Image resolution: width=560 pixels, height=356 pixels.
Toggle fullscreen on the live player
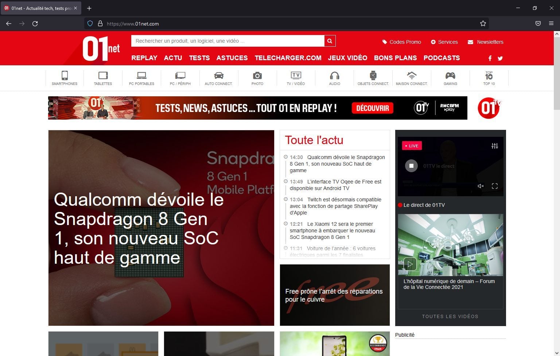click(x=495, y=186)
